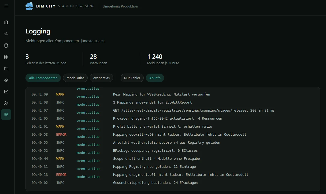Viewport: 326px width, 194px height.
Task: Open the browser window sidebar icon
Action: pyautogui.click(x=6, y=69)
